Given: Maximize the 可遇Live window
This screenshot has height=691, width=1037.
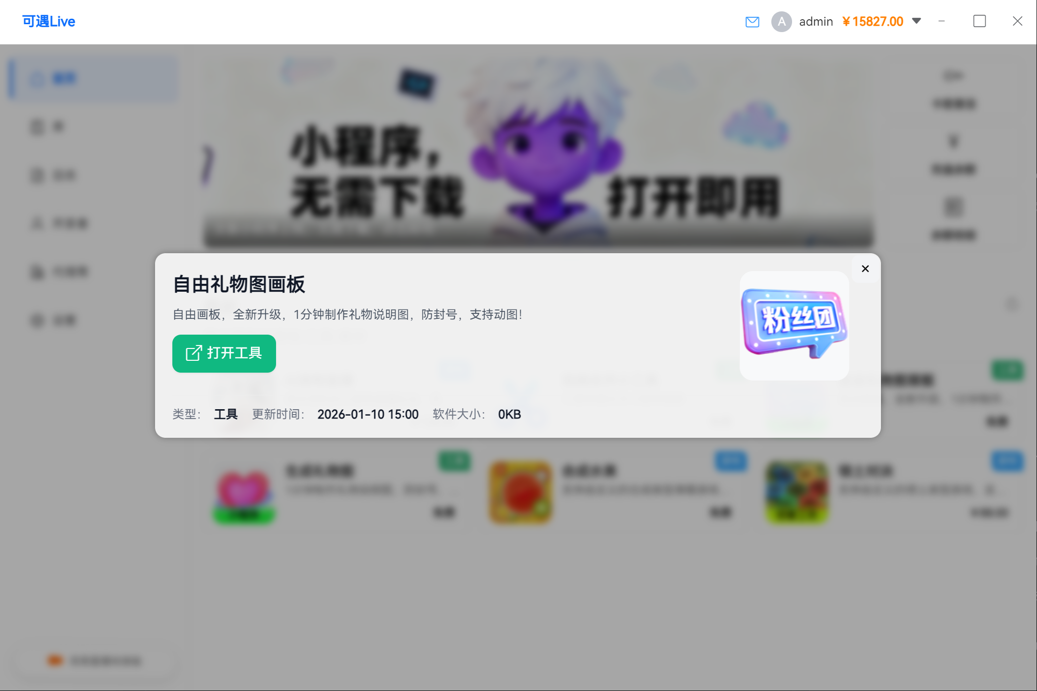Looking at the screenshot, I should pos(979,21).
